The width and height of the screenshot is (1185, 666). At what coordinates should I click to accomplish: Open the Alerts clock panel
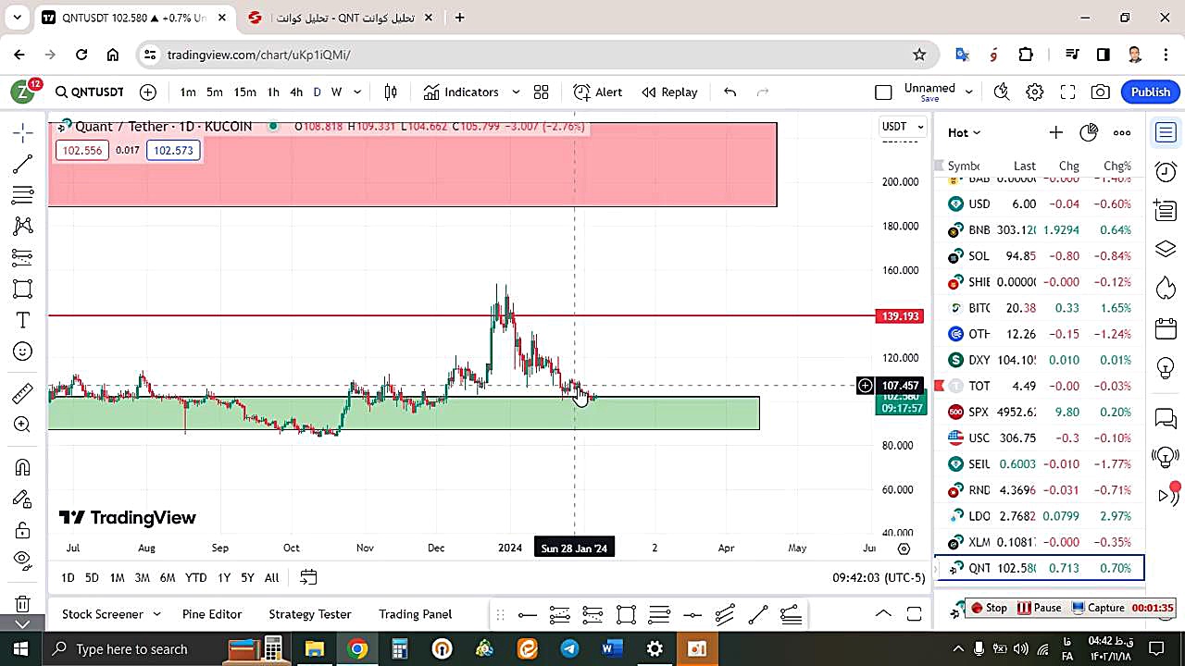(1166, 171)
